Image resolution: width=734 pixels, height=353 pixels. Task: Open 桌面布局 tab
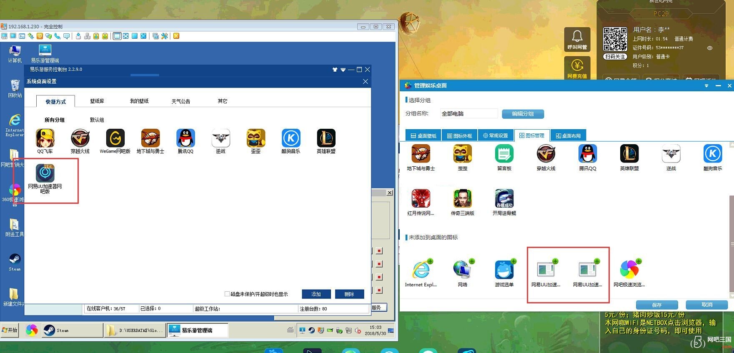[x=569, y=135]
